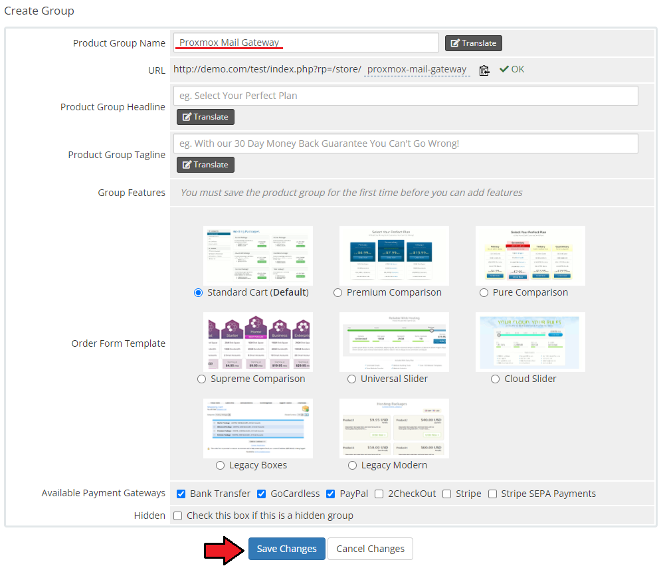Check the hidden group checkbox
Screen dimensions: 661x570
point(178,516)
